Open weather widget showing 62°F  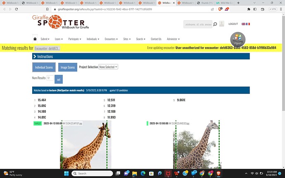(13, 173)
